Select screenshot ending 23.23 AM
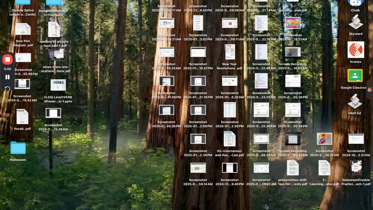This screenshot has width=373, height=210. click(261, 81)
